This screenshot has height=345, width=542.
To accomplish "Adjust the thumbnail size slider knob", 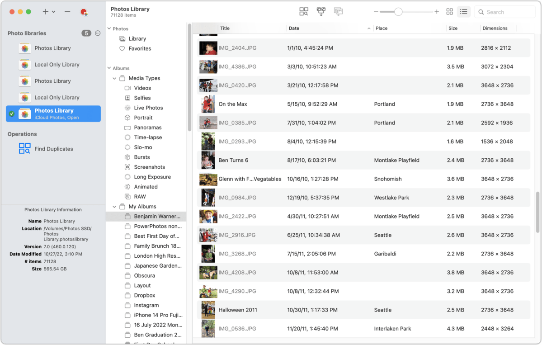I will point(398,12).
